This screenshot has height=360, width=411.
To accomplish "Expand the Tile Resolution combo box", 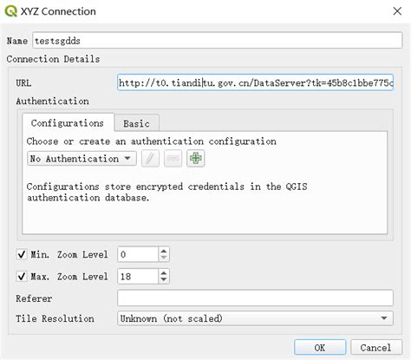I will tap(255, 318).
